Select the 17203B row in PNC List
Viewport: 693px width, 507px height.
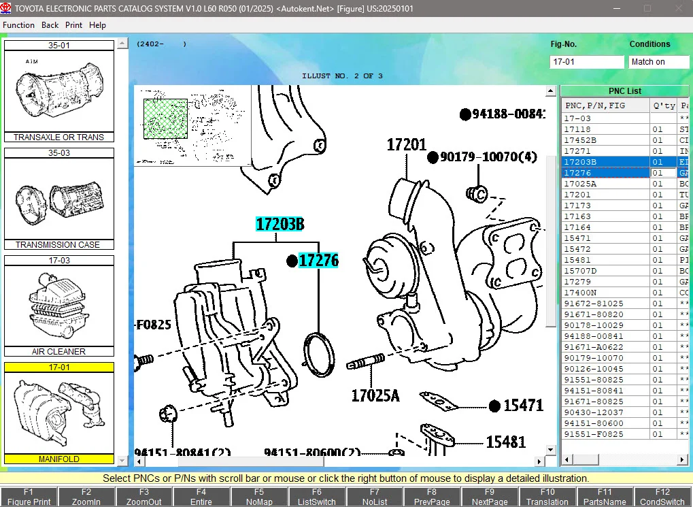coord(625,162)
